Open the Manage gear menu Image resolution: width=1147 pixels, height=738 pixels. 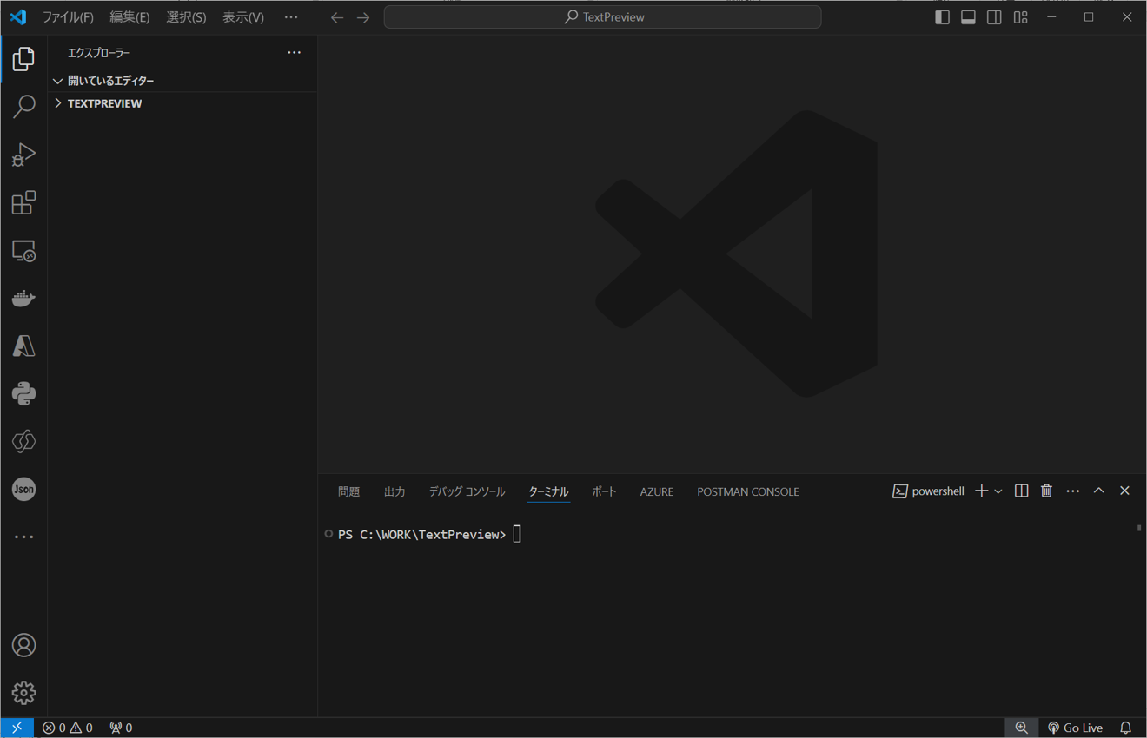[x=23, y=693]
